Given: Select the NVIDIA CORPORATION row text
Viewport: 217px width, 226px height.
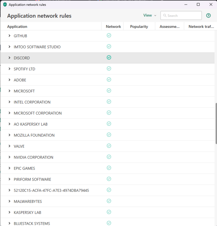Looking at the screenshot, I should tap(34, 157).
